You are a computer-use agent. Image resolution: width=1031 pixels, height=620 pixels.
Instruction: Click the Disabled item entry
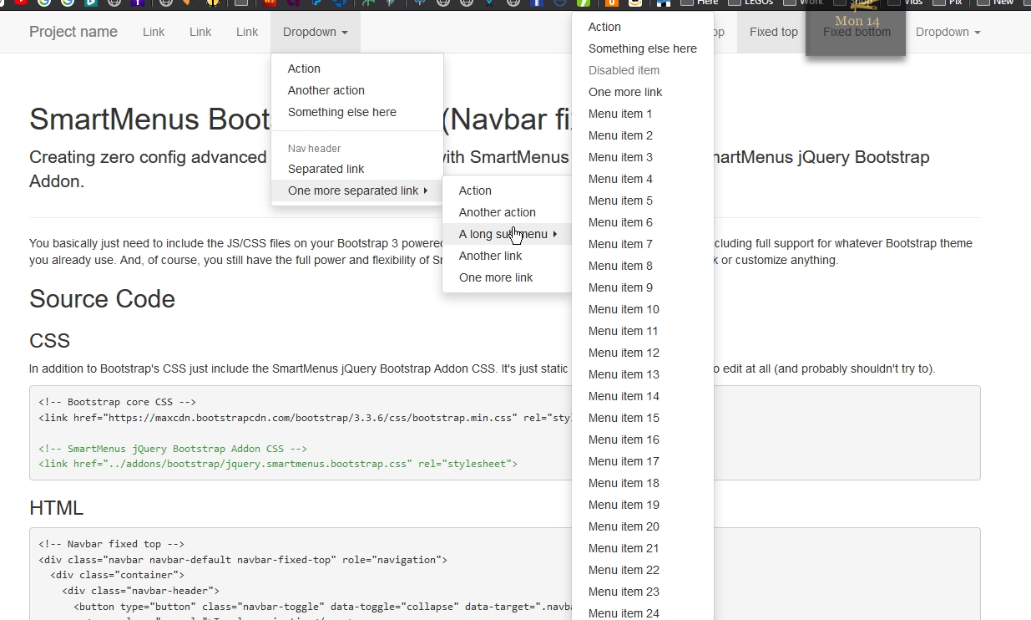tap(624, 70)
